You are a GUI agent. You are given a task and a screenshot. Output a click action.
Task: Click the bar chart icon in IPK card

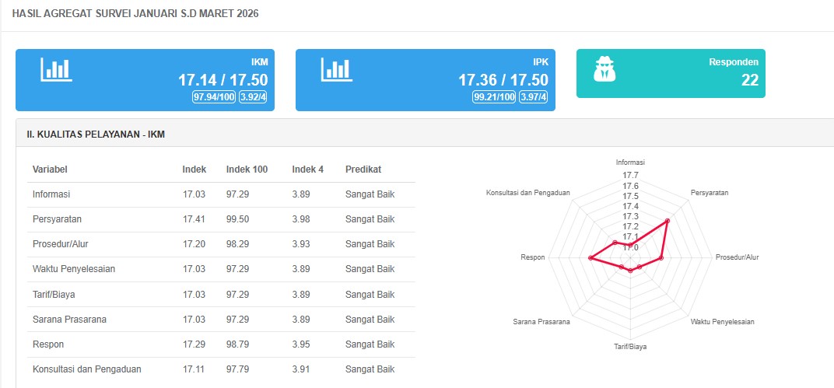337,70
